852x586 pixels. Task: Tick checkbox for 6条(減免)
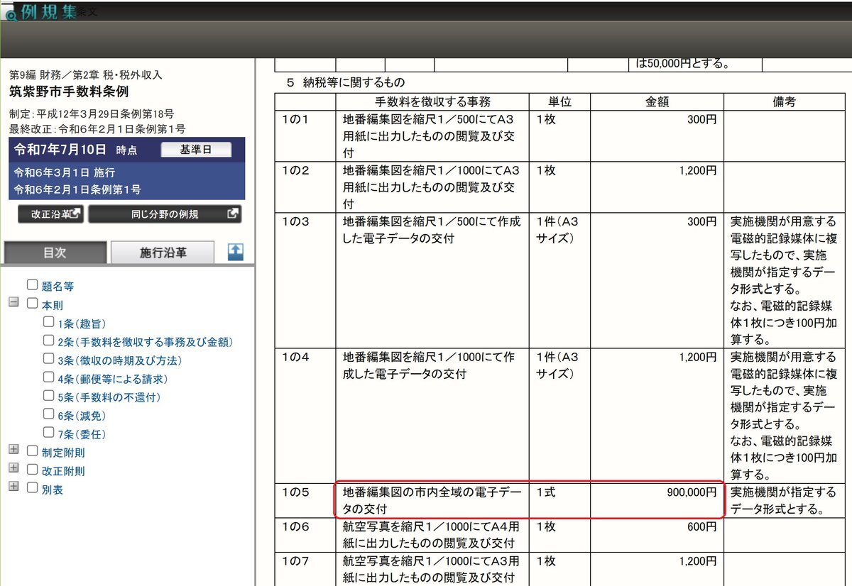click(x=48, y=414)
